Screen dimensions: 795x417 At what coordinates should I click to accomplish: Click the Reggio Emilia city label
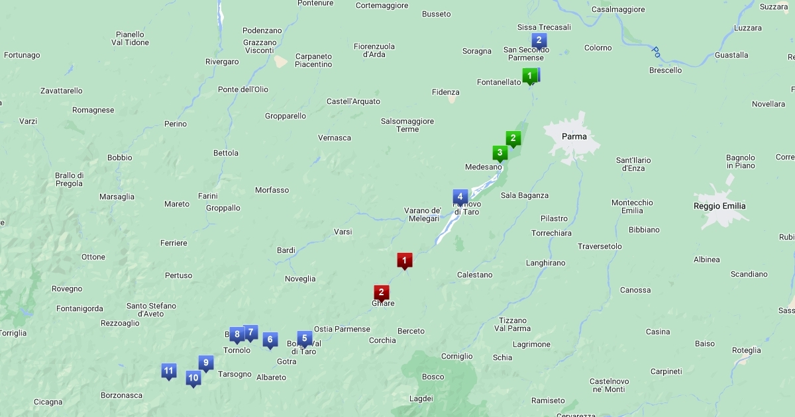(719, 206)
